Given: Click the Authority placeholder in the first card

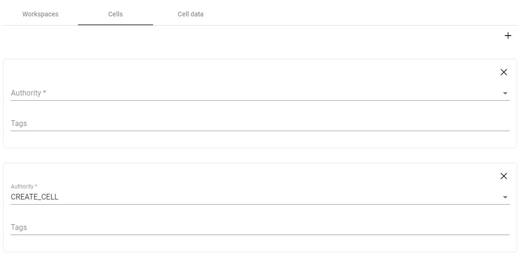Looking at the screenshot, I should 29,93.
